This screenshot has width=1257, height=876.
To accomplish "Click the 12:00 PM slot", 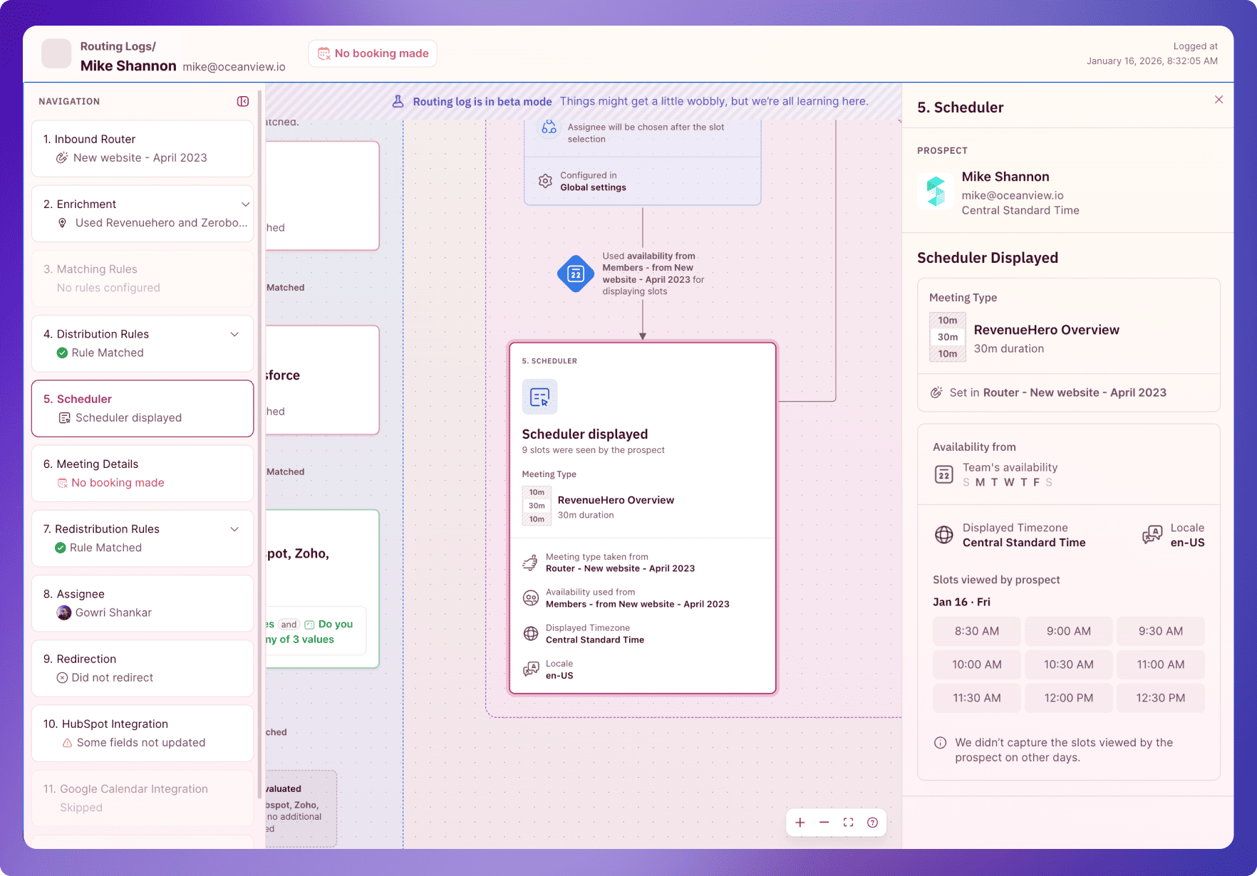I will coord(1069,698).
